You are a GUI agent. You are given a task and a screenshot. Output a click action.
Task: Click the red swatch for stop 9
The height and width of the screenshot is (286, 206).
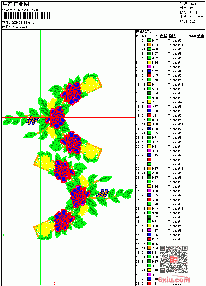pos(149,75)
